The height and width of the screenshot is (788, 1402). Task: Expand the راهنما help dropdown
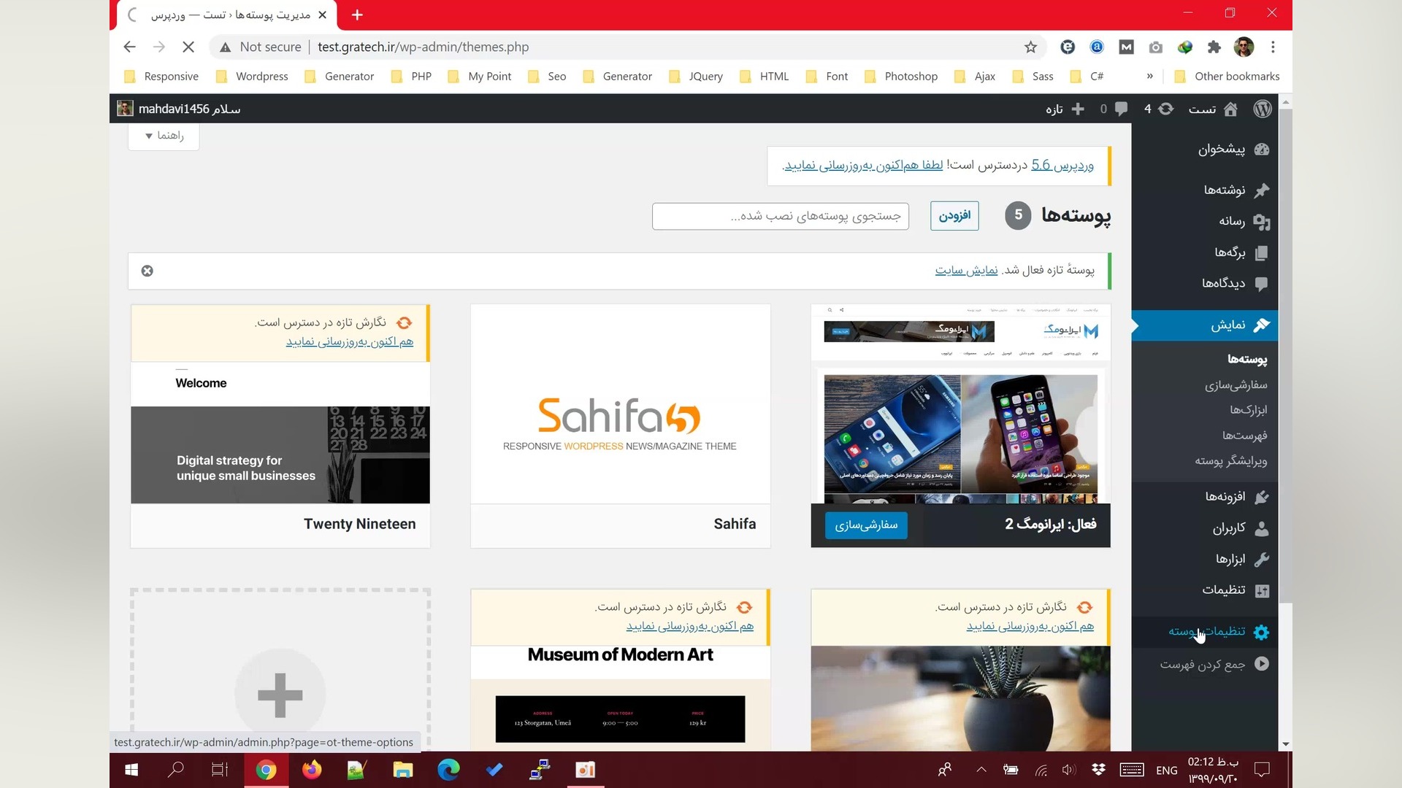pos(164,136)
